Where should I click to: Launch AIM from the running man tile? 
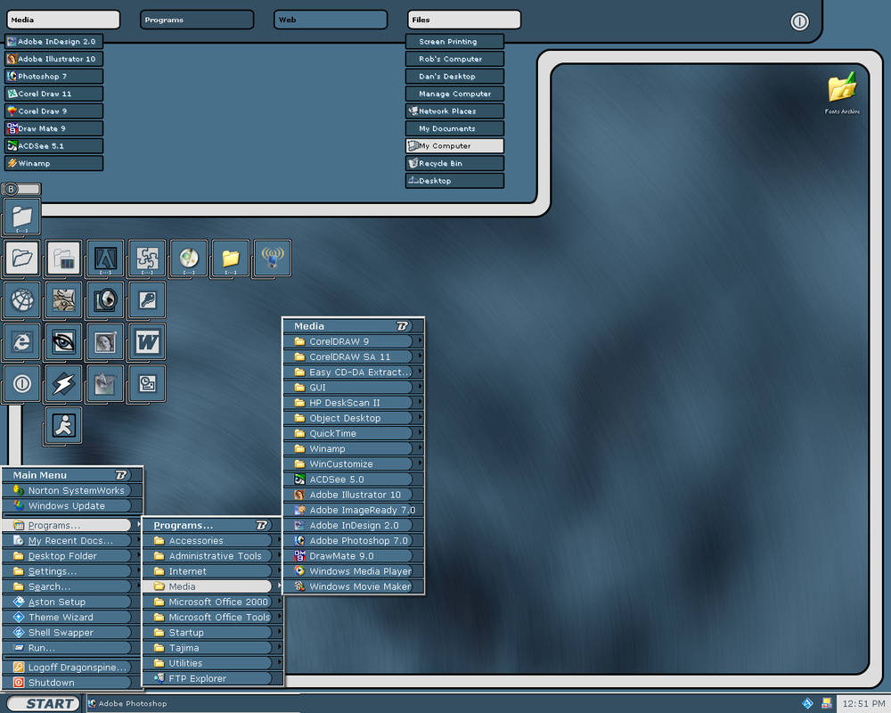click(x=63, y=425)
